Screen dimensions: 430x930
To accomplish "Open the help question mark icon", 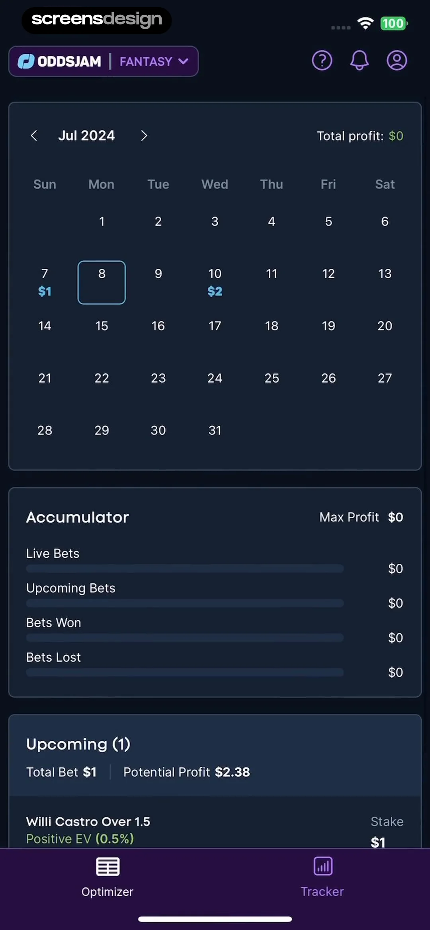I will pyautogui.click(x=322, y=61).
